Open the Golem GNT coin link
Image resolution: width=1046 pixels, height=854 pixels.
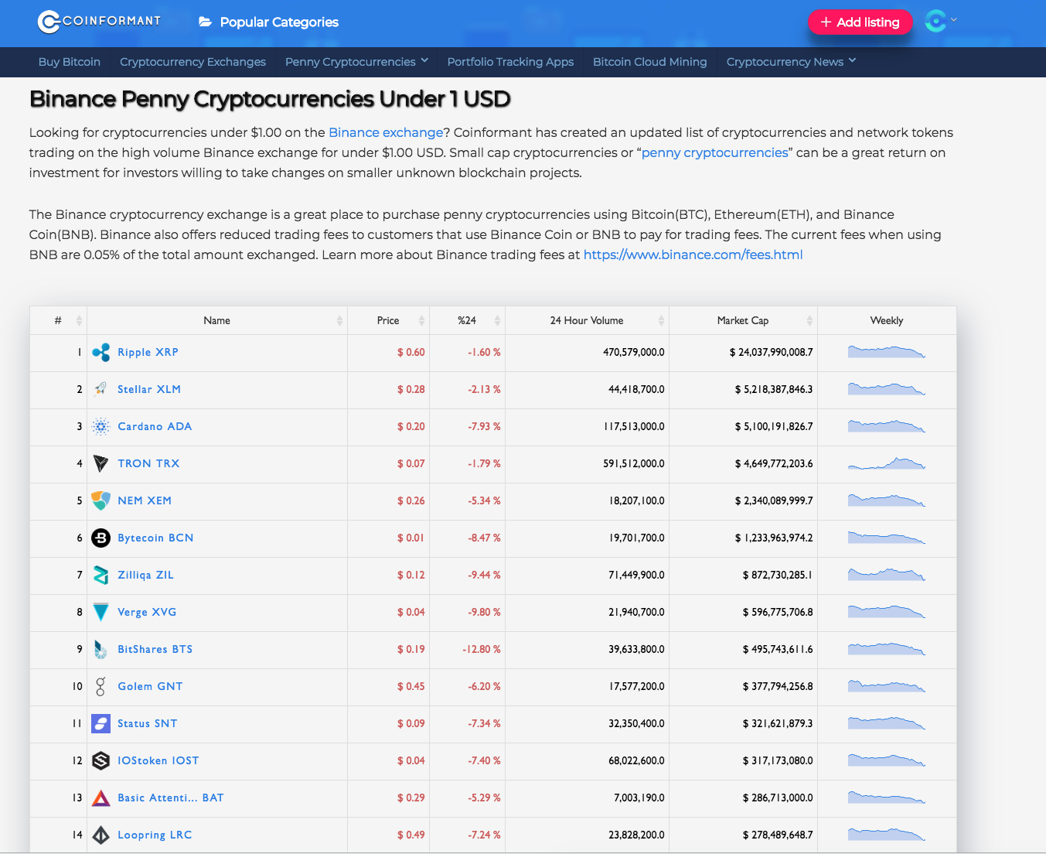(150, 686)
